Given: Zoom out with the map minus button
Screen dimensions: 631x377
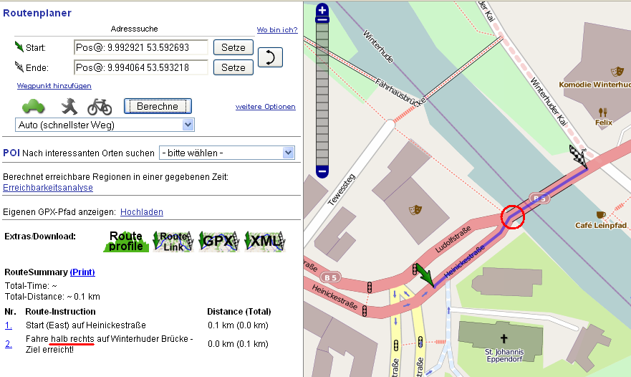Looking at the screenshot, I should 322,171.
